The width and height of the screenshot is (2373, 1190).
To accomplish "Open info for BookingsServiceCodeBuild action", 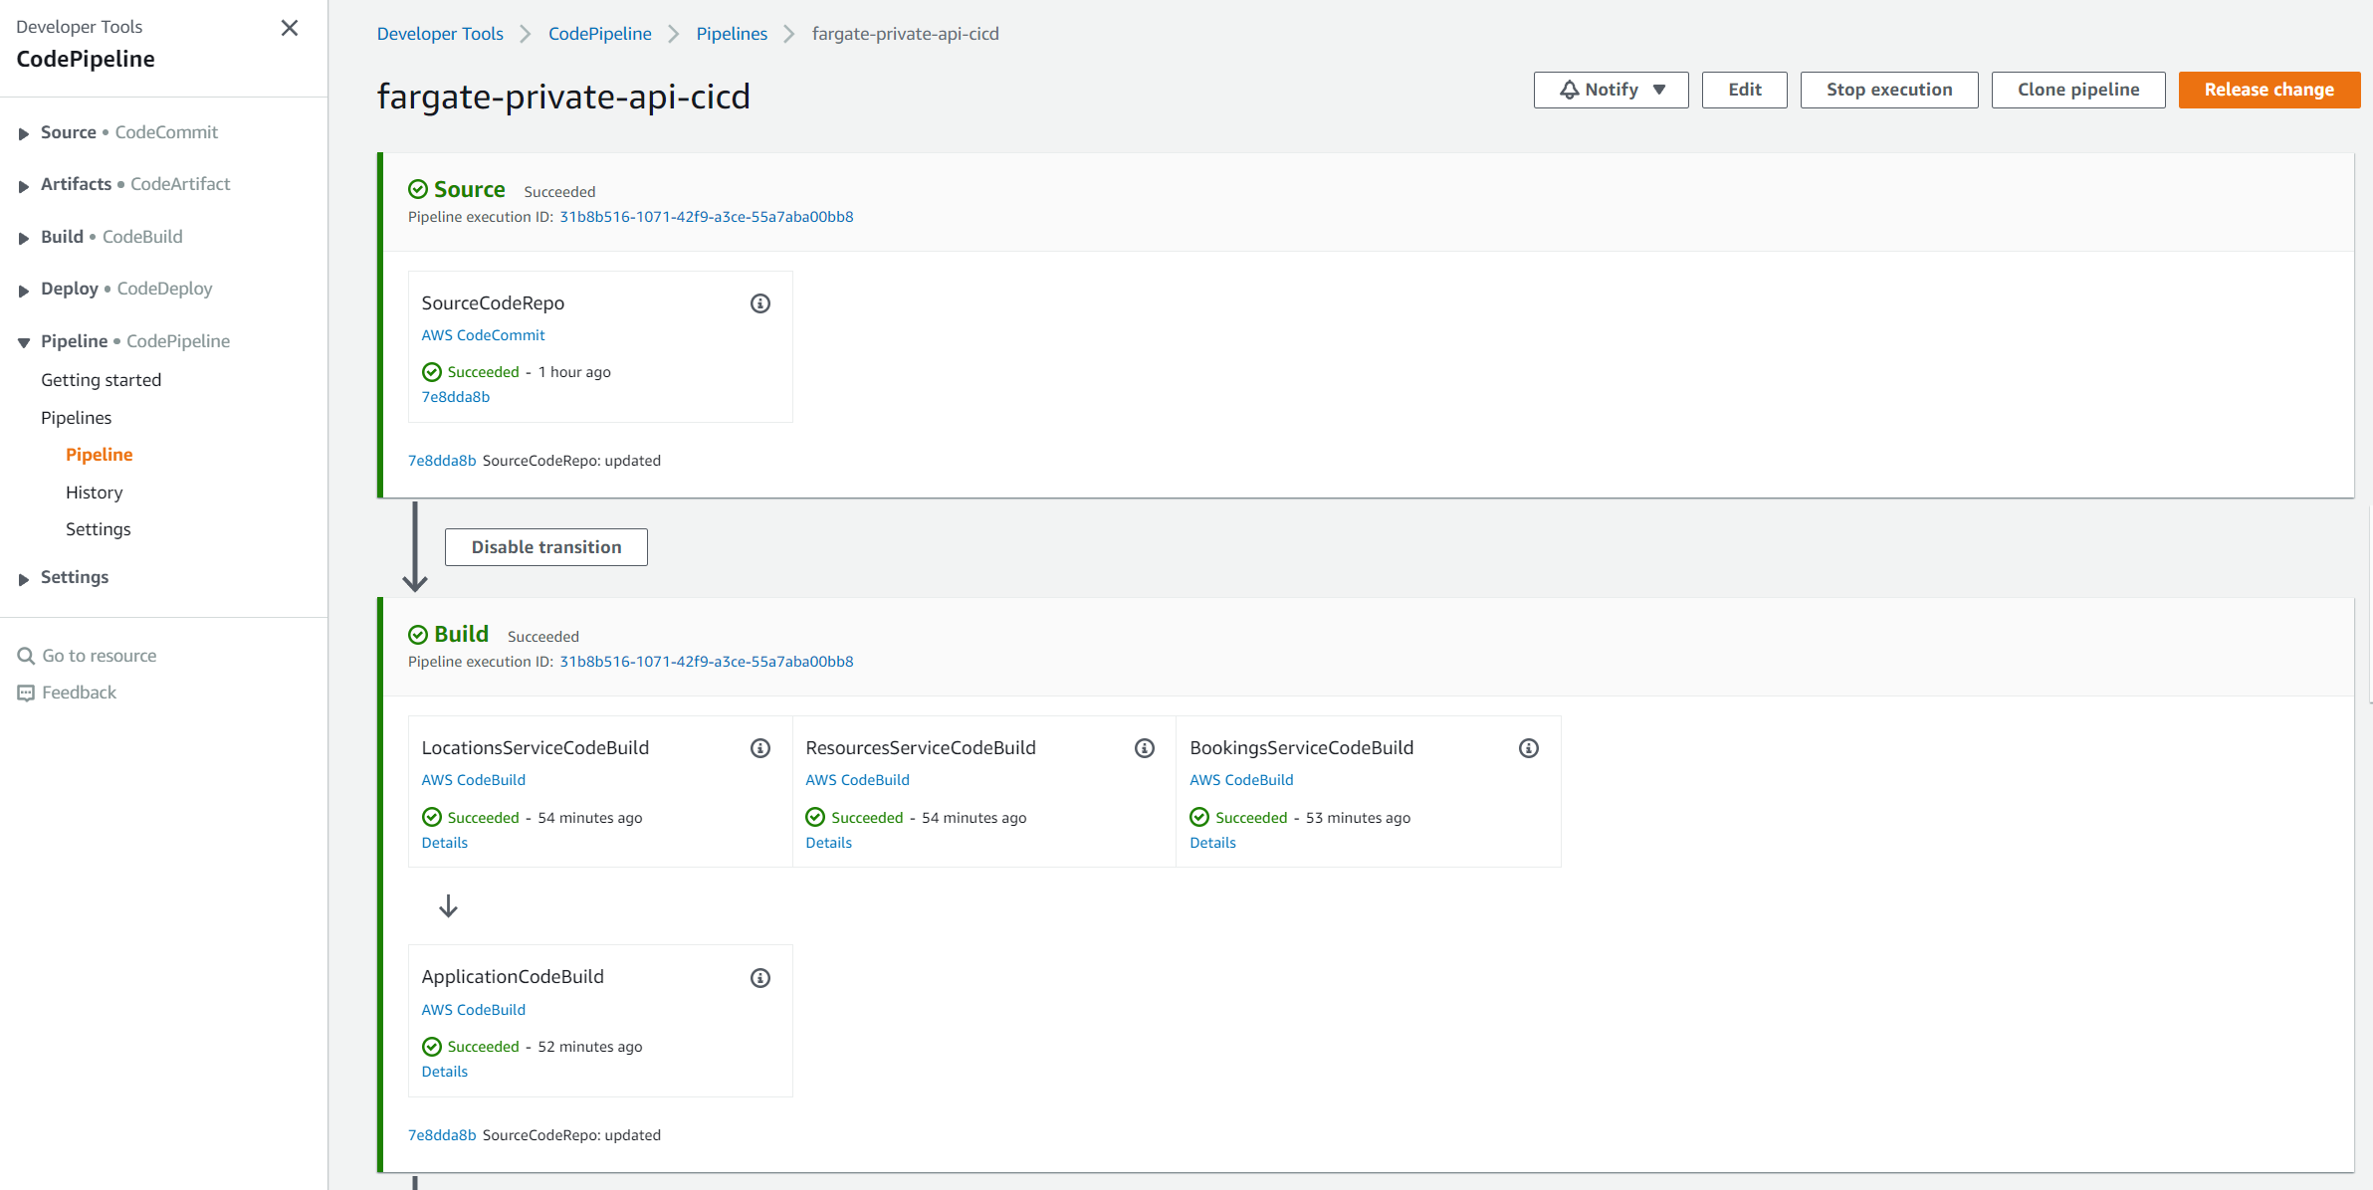I will point(1529,748).
